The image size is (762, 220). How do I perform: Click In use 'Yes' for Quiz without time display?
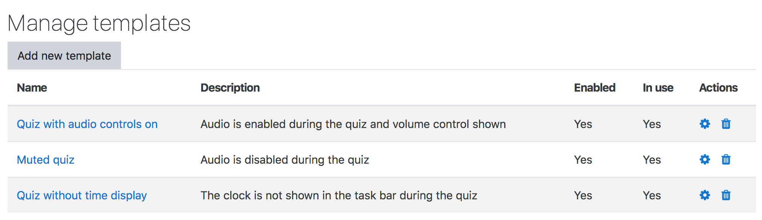(652, 196)
